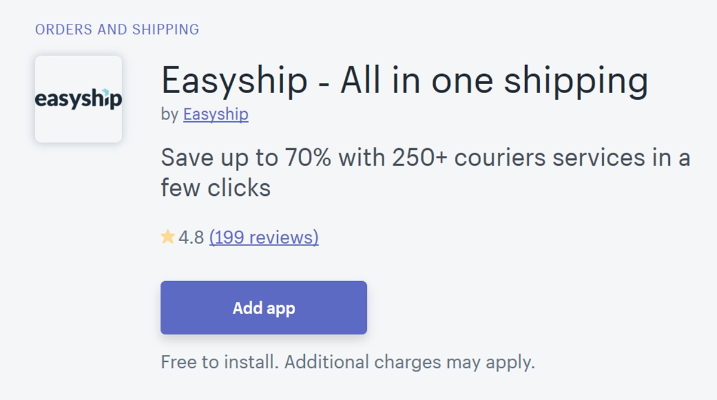Screen dimensions: 717x400
Task: Click the word 'shipping' in the app title
Action: [x=576, y=82]
